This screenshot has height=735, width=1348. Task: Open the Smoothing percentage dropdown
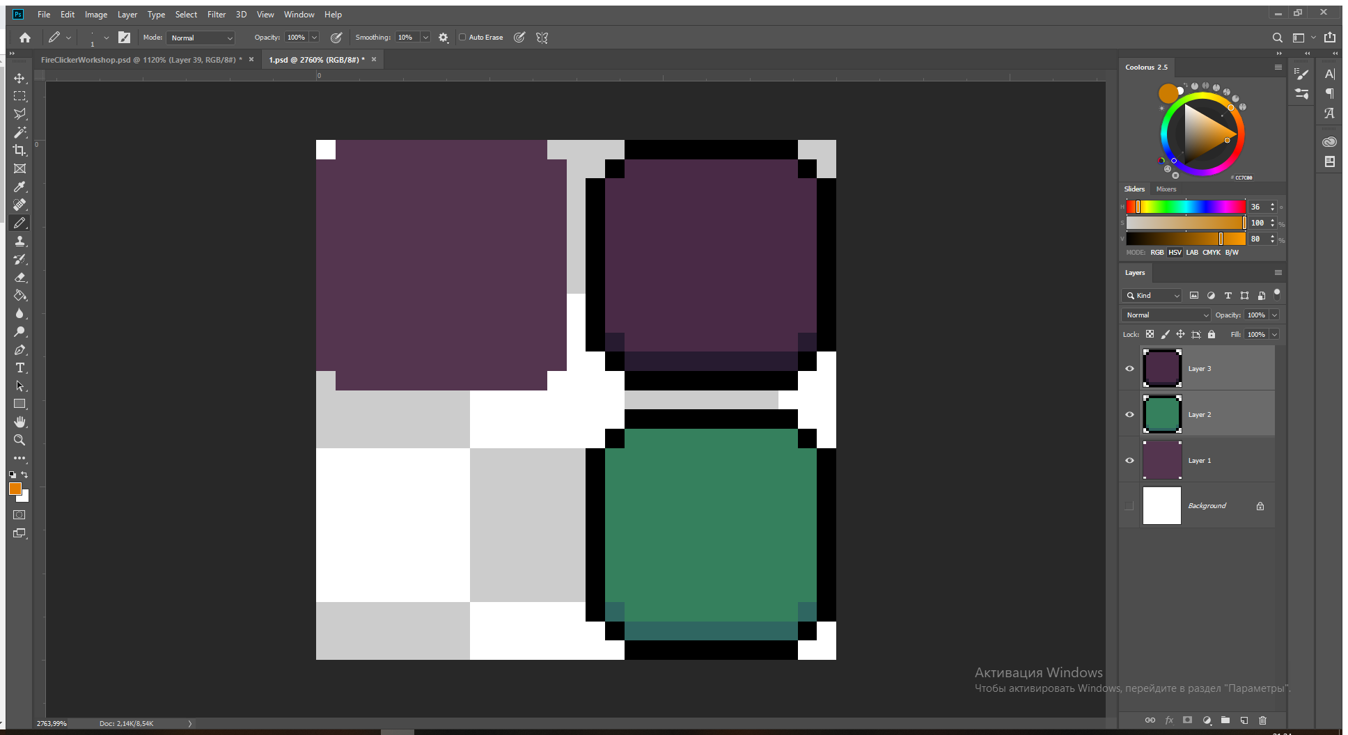[x=425, y=38]
